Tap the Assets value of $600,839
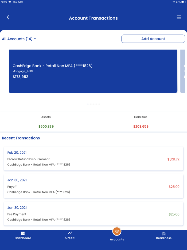187x250 pixels. coord(46,126)
